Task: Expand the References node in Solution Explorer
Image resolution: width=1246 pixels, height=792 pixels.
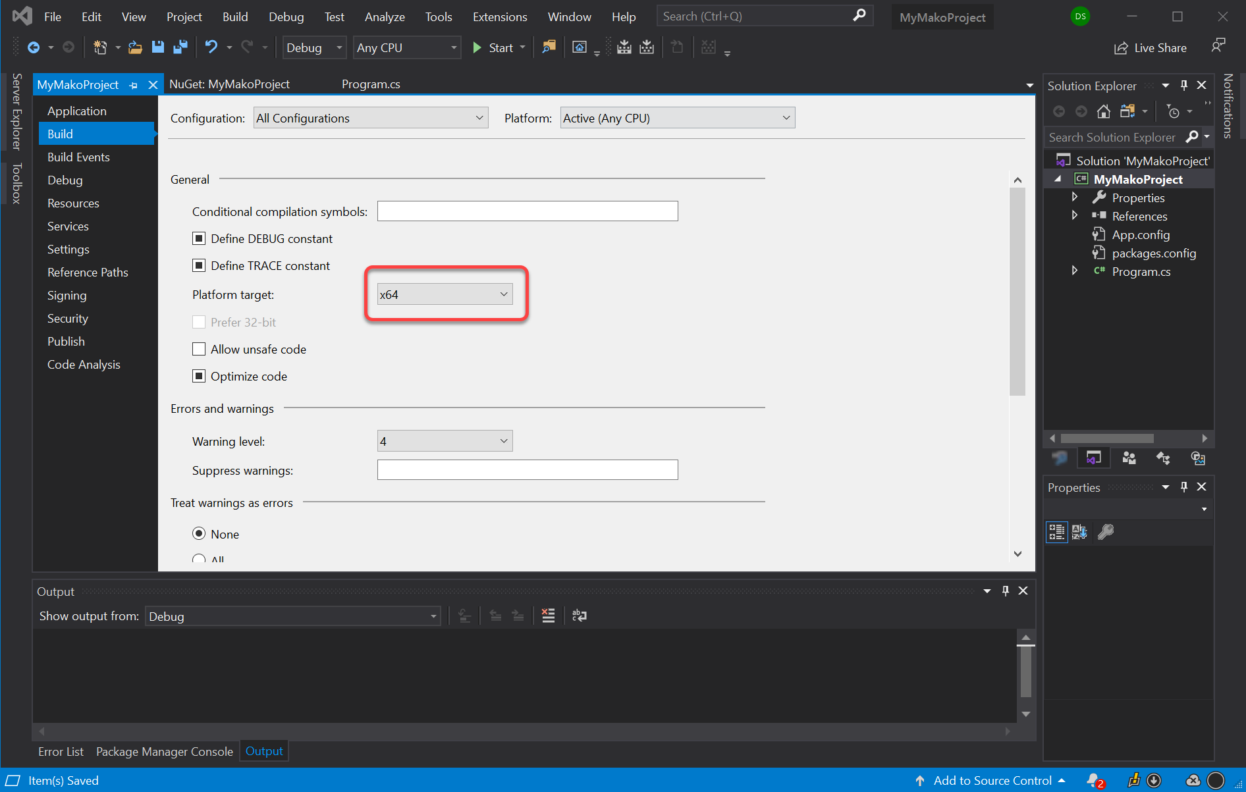Action: click(1075, 216)
